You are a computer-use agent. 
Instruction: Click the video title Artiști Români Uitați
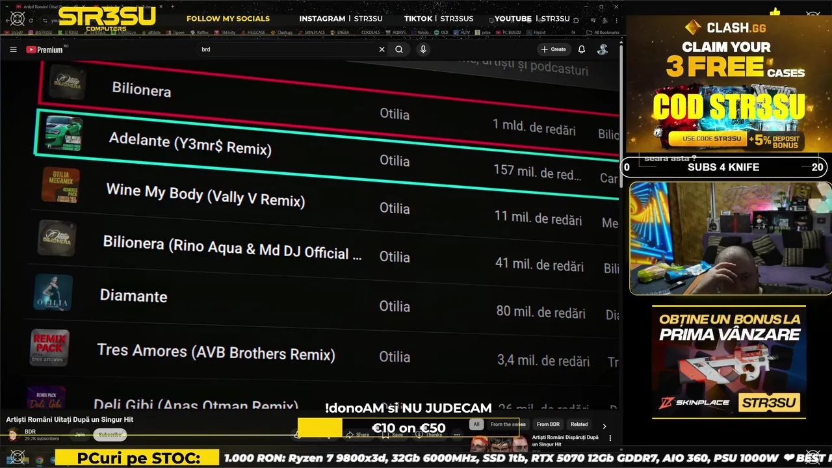pos(70,420)
